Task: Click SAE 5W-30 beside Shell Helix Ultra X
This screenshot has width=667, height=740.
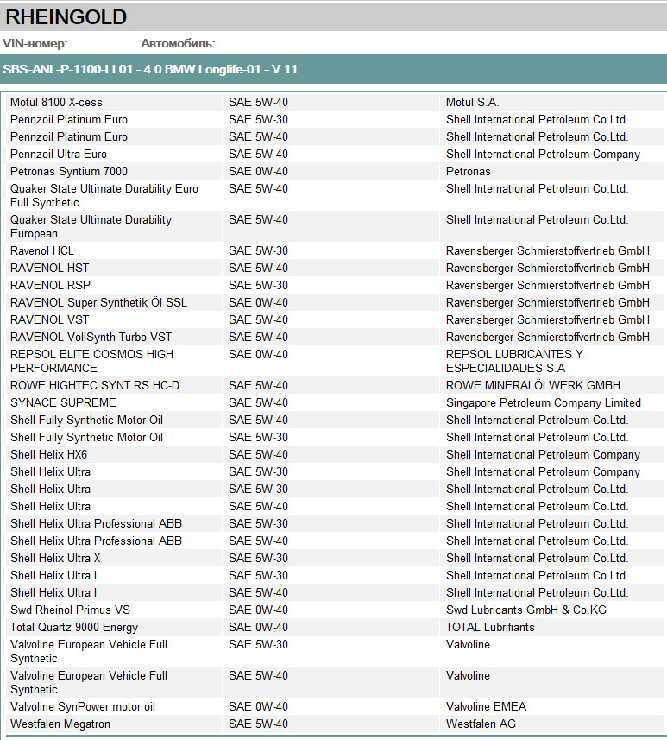Action: 258,559
